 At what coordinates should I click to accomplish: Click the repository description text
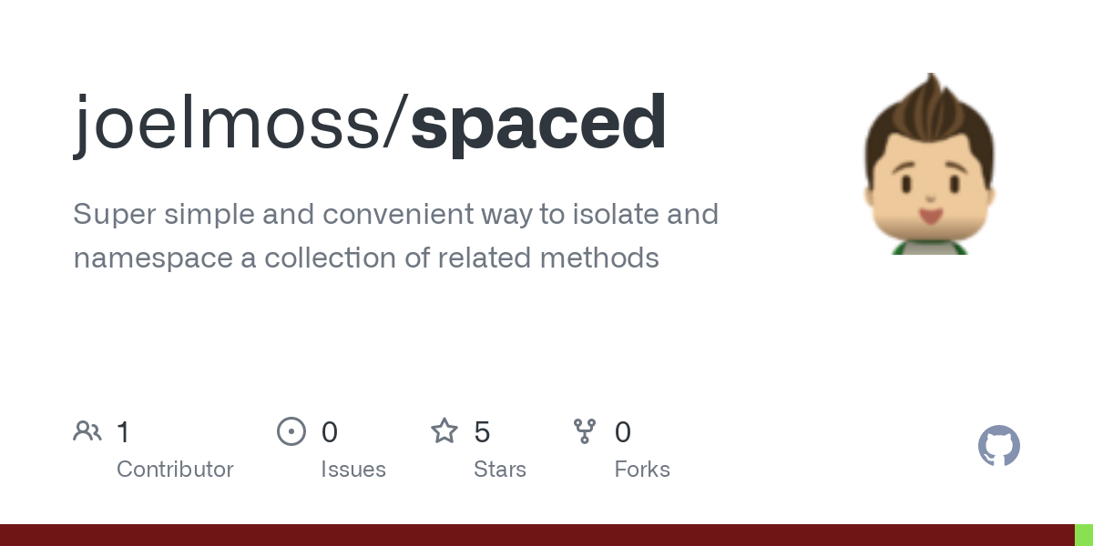(x=396, y=236)
